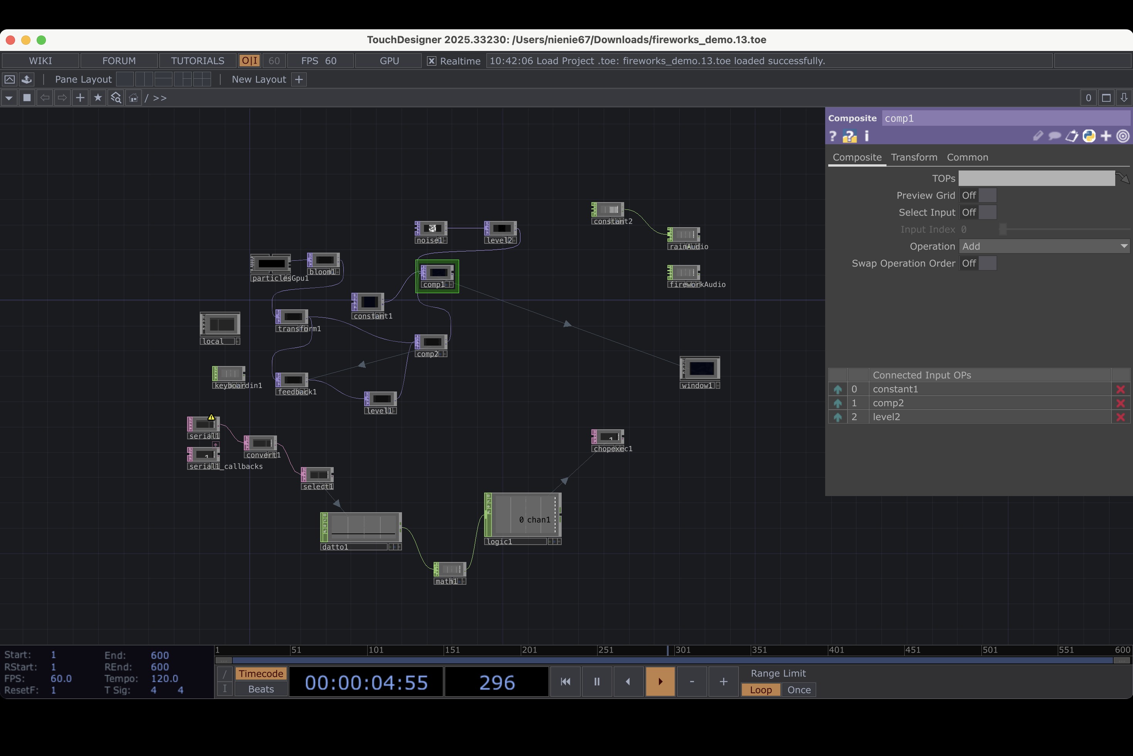Toggle the O|I power button
The height and width of the screenshot is (756, 1133).
[249, 61]
